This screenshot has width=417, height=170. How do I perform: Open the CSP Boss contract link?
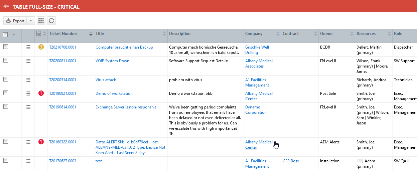(290, 161)
